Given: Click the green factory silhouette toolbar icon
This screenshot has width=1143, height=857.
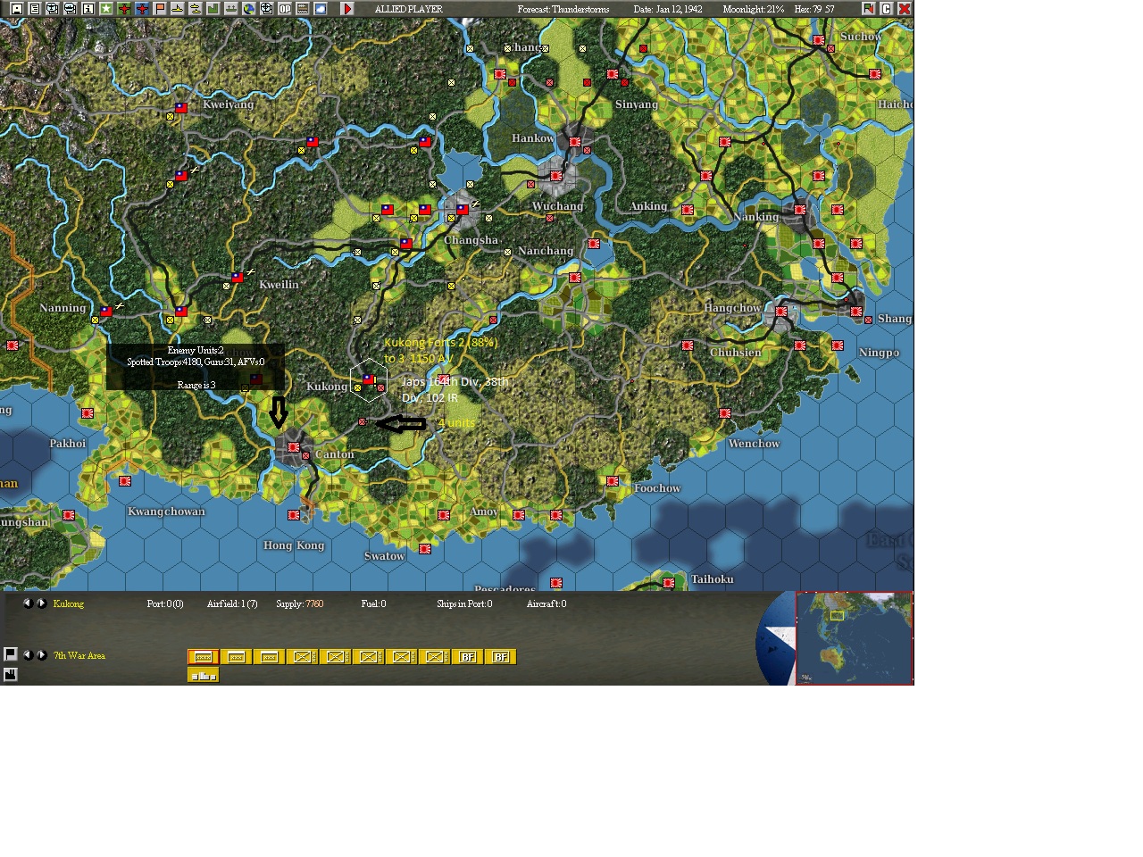Looking at the screenshot, I should 213,9.
